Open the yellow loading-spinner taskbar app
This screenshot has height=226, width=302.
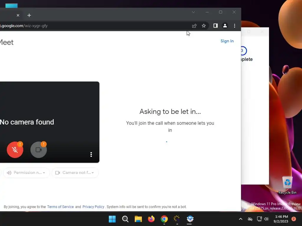177,219
